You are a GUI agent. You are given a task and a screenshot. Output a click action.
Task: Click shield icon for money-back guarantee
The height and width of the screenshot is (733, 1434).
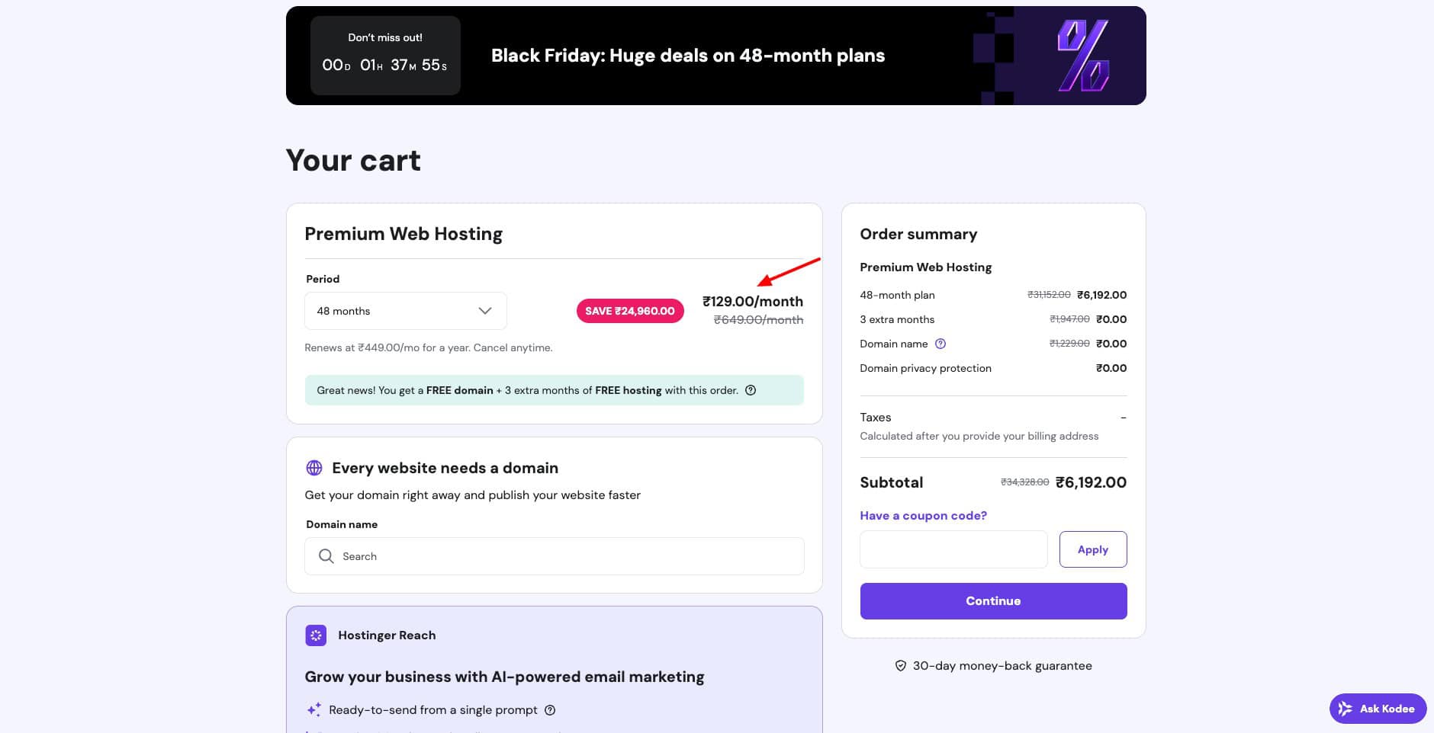coord(901,666)
